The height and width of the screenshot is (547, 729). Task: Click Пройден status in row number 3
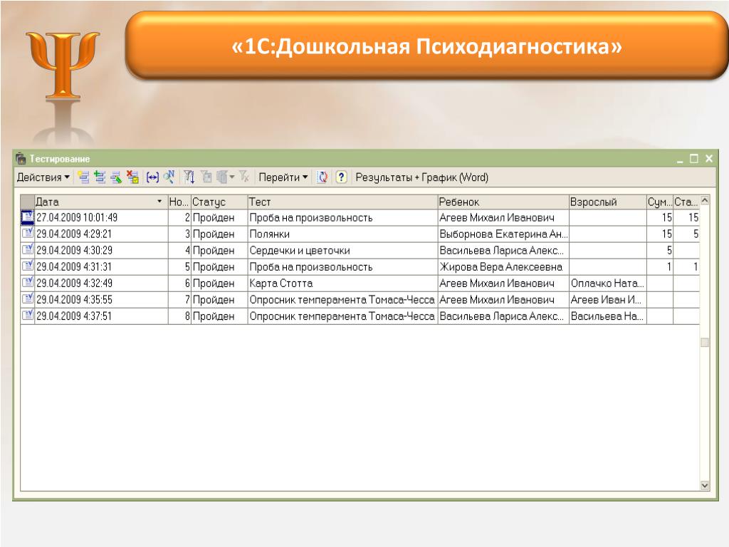click(x=219, y=234)
